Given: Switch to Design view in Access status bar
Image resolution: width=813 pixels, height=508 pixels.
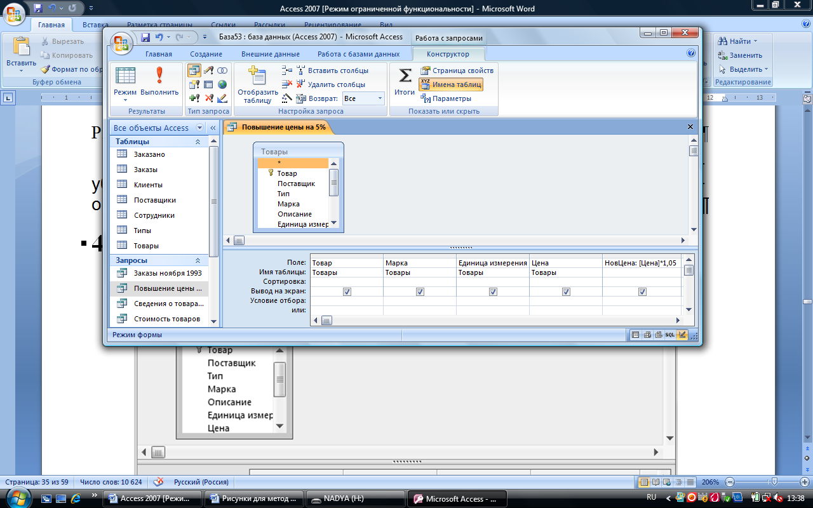Looking at the screenshot, I should pos(682,335).
